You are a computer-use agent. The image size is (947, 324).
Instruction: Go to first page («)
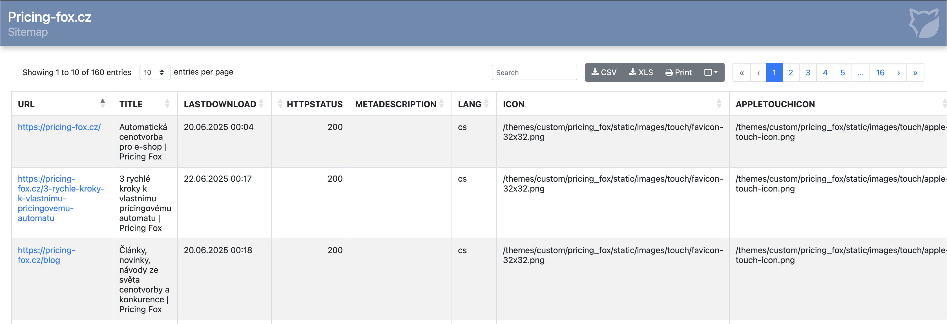pos(742,73)
